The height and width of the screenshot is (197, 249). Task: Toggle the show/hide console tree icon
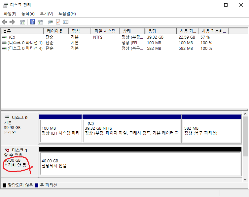click(22, 22)
